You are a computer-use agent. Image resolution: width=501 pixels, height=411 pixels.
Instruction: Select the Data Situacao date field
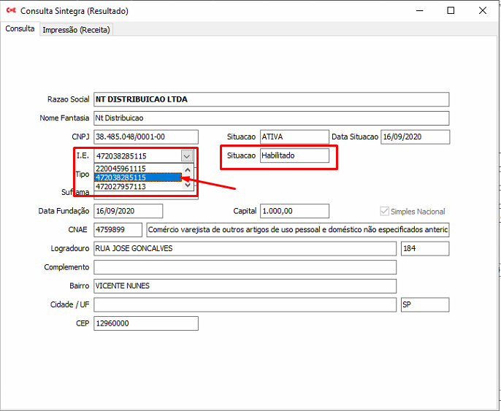(x=415, y=137)
